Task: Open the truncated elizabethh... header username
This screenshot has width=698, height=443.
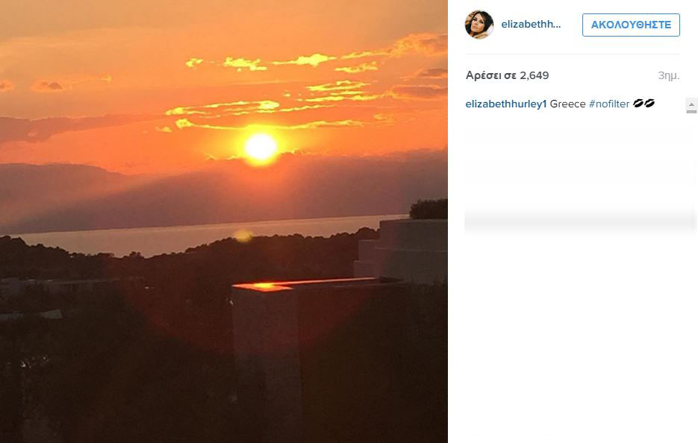Action: [x=531, y=25]
